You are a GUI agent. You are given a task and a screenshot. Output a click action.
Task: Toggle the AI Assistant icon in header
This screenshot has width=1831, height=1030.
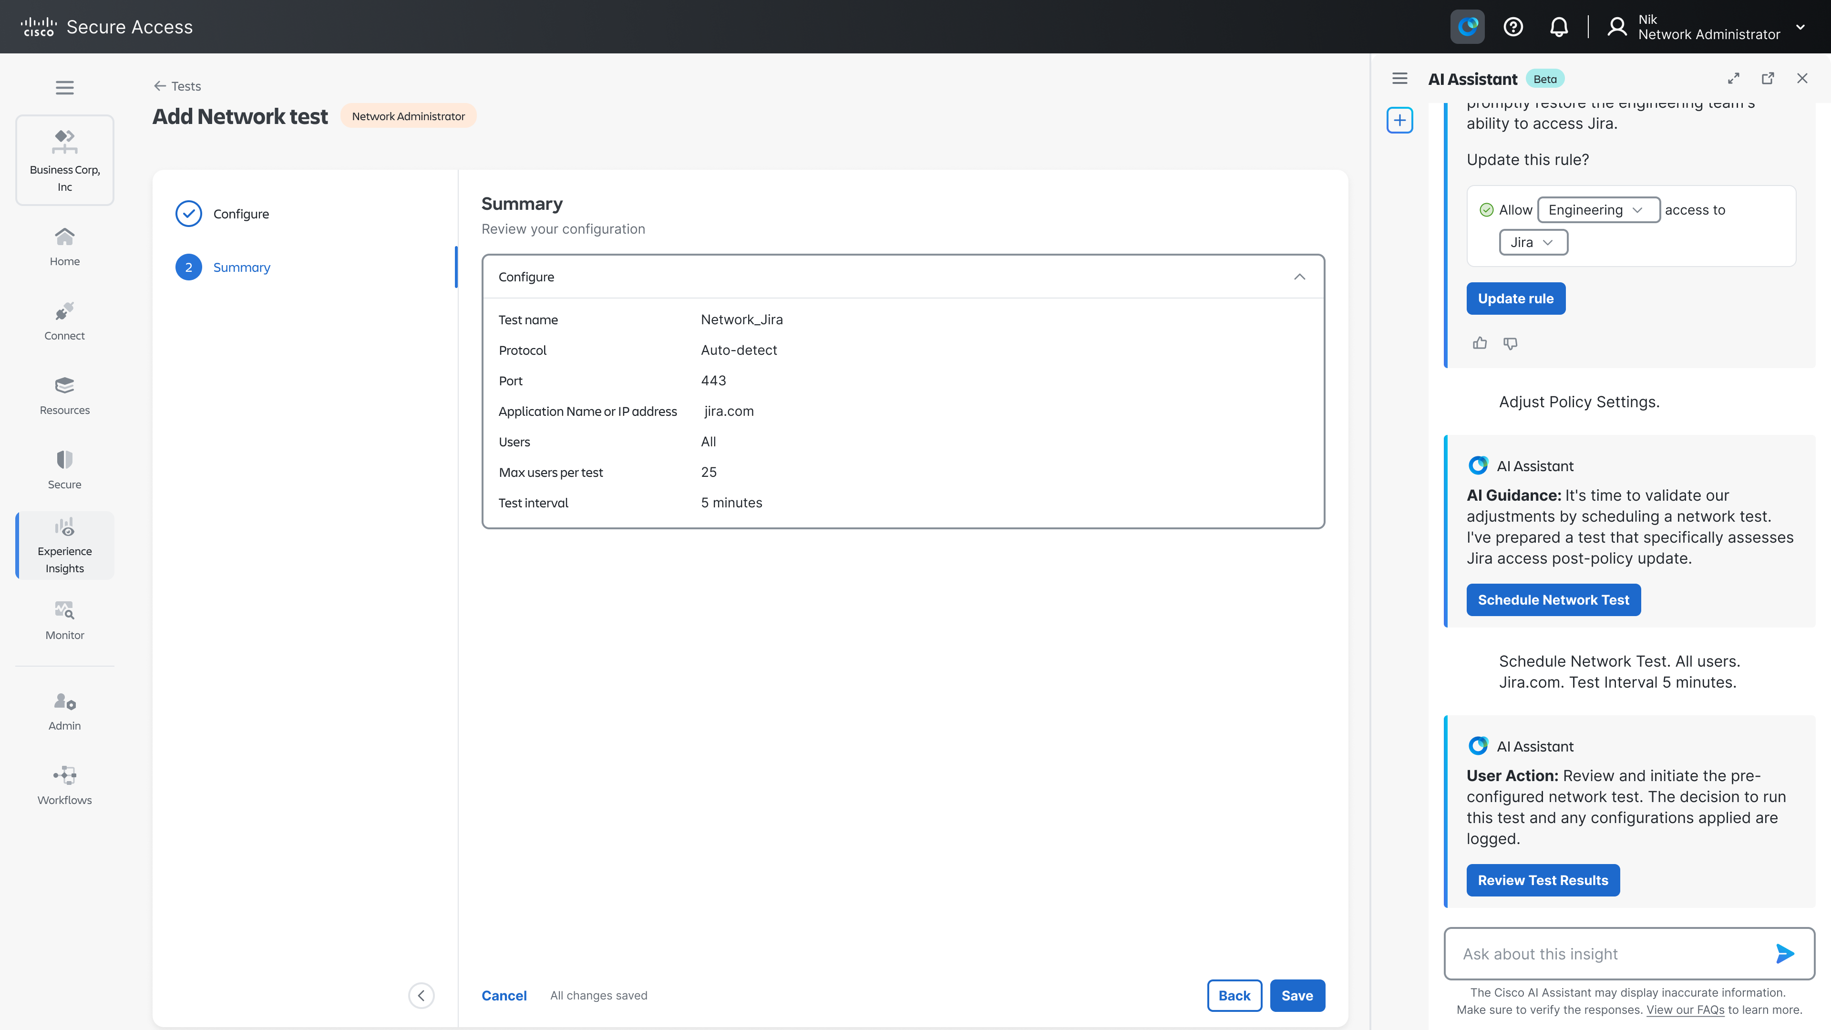[x=1467, y=27]
